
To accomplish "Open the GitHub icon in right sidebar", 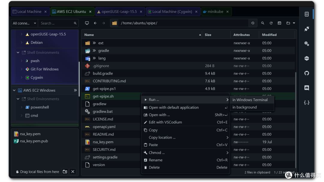I will 307,73.
